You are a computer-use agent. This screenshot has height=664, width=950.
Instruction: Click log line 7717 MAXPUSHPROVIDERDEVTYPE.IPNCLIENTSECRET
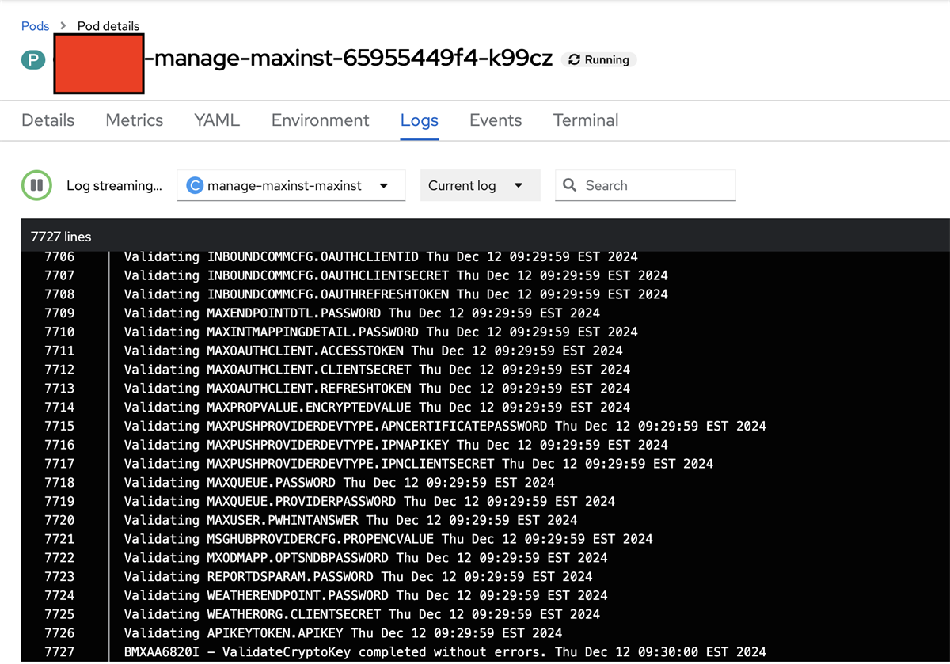point(419,464)
